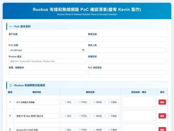174x131 pixels.
Task: Open the calendar picker icon in PoC 日期
Action: tap(83, 50)
